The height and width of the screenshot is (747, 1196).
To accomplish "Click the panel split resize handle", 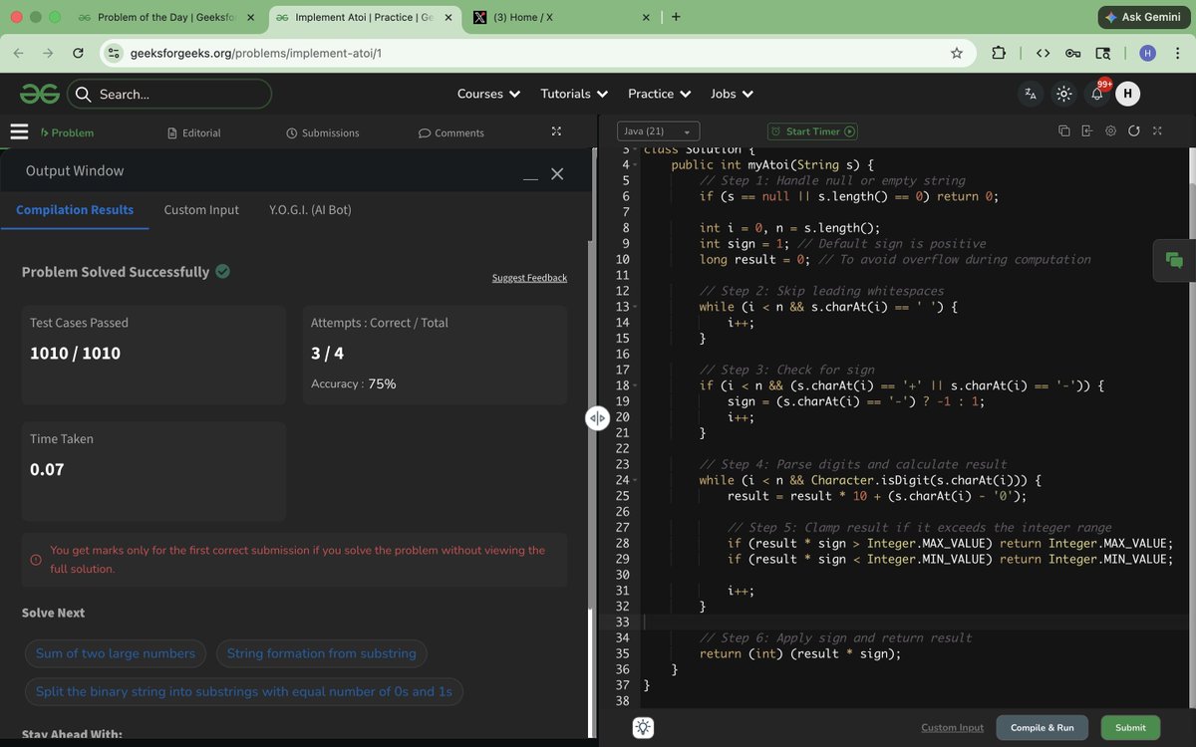I will [x=597, y=418].
